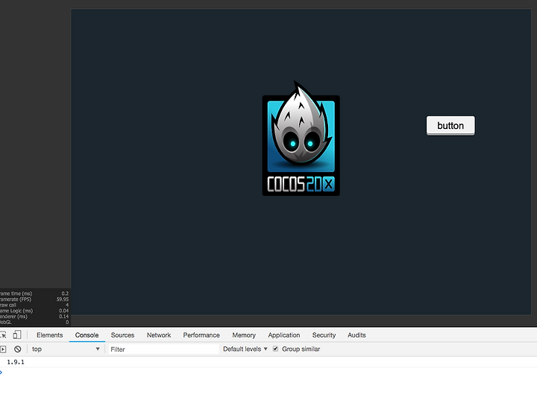The height and width of the screenshot is (409, 537).
Task: Focus the console Filter input field
Action: click(163, 349)
